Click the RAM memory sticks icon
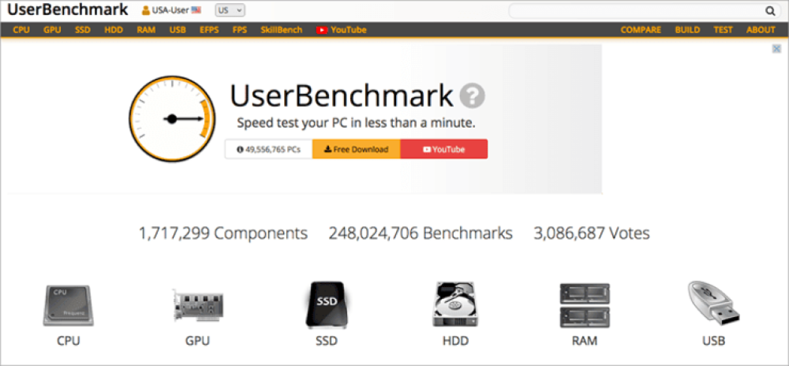 click(585, 306)
